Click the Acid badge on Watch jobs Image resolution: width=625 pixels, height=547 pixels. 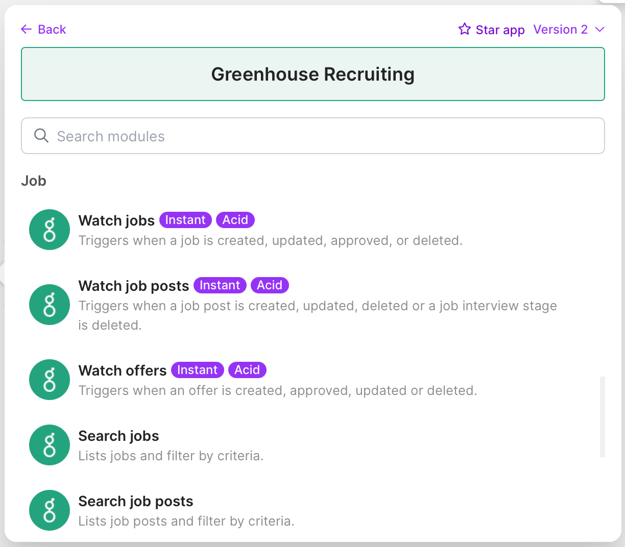[235, 220]
